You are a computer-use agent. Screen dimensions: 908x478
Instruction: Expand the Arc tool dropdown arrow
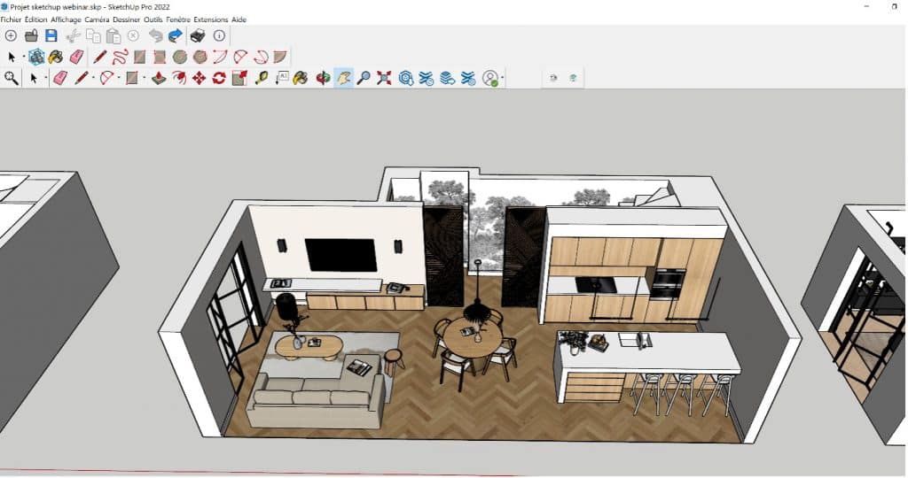119,78
